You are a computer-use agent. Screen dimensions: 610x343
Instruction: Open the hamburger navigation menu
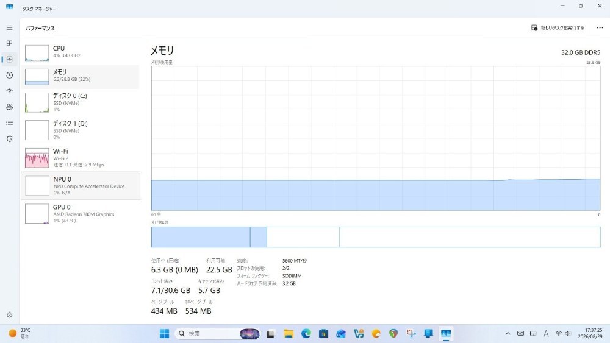[x=9, y=28]
